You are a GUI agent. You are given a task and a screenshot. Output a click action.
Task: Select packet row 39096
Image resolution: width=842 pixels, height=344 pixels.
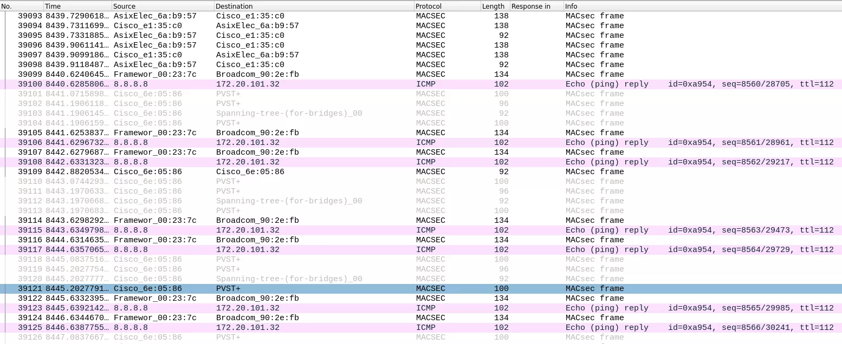tap(421, 45)
